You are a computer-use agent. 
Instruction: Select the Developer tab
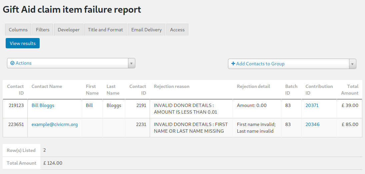69,30
